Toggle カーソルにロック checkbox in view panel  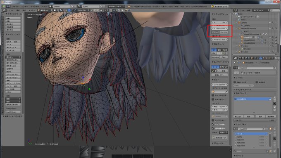click(213, 95)
